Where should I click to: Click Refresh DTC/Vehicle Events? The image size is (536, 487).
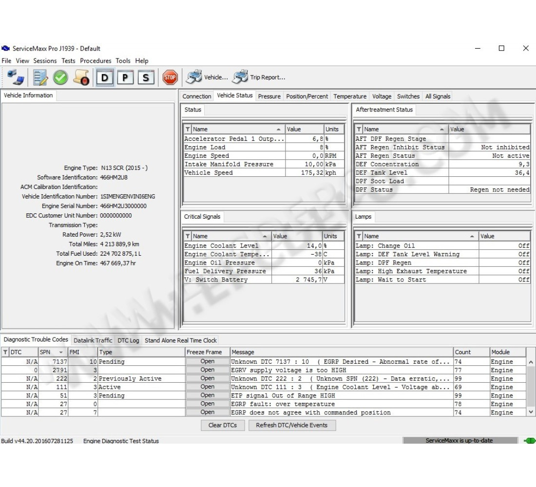(x=292, y=425)
